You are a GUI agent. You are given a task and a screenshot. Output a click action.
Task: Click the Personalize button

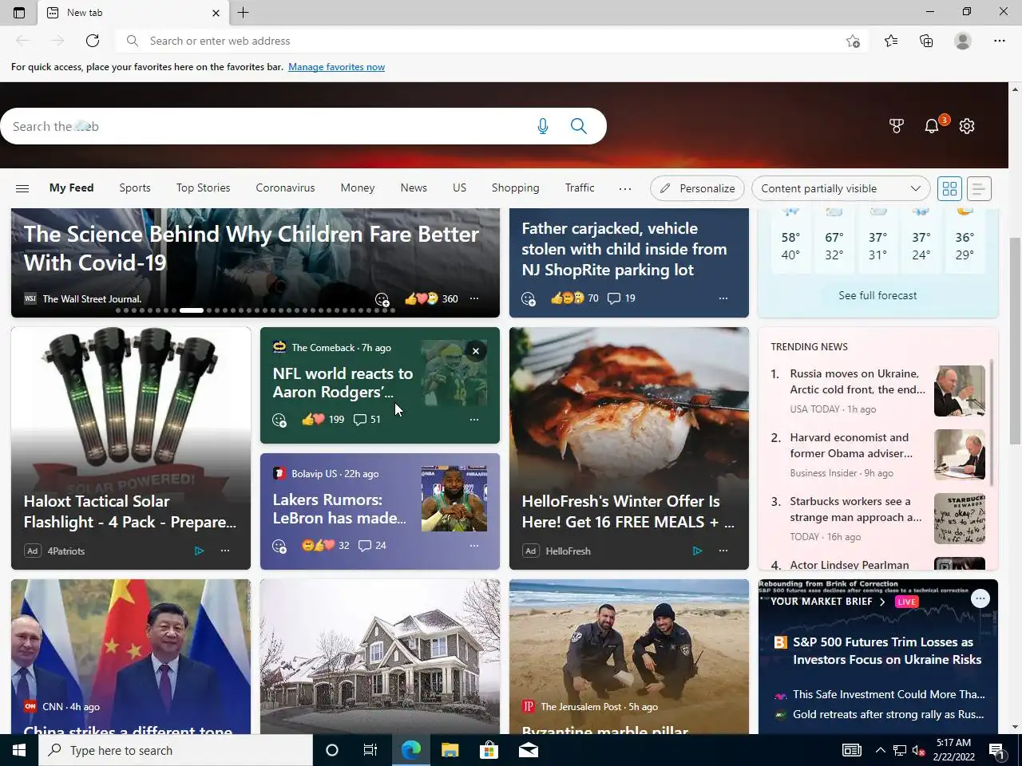(698, 188)
